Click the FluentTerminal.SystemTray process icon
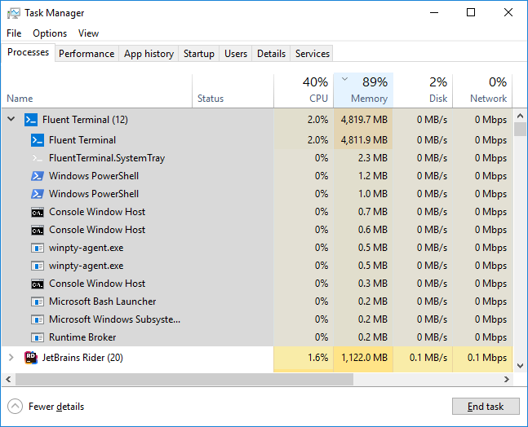The width and height of the screenshot is (528, 427). click(38, 158)
